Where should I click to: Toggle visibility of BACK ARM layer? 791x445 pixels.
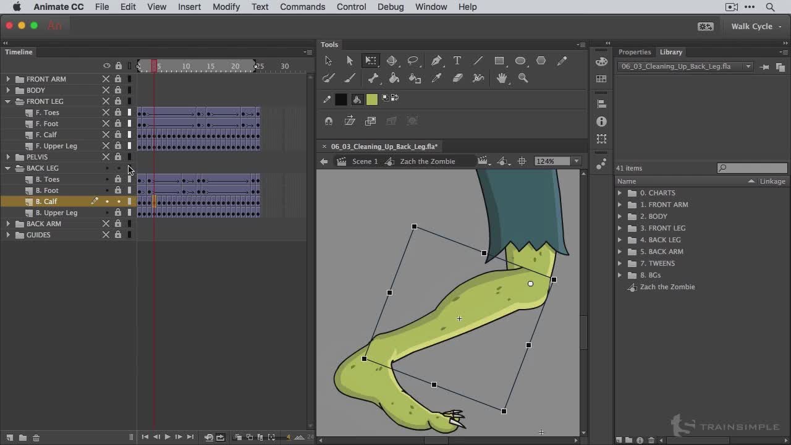coord(106,224)
